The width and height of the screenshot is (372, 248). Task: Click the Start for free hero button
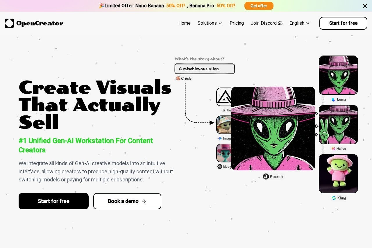(x=53, y=201)
